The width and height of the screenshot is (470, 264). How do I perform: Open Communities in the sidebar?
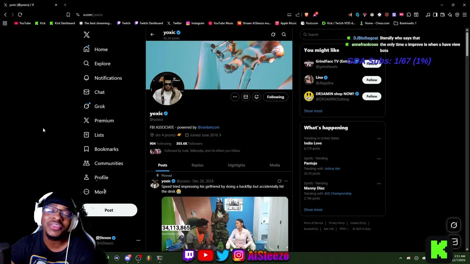[x=103, y=163]
